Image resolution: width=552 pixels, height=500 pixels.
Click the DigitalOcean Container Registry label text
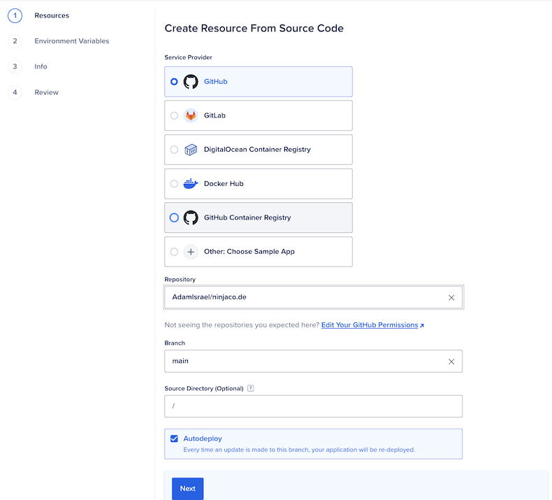tap(257, 150)
